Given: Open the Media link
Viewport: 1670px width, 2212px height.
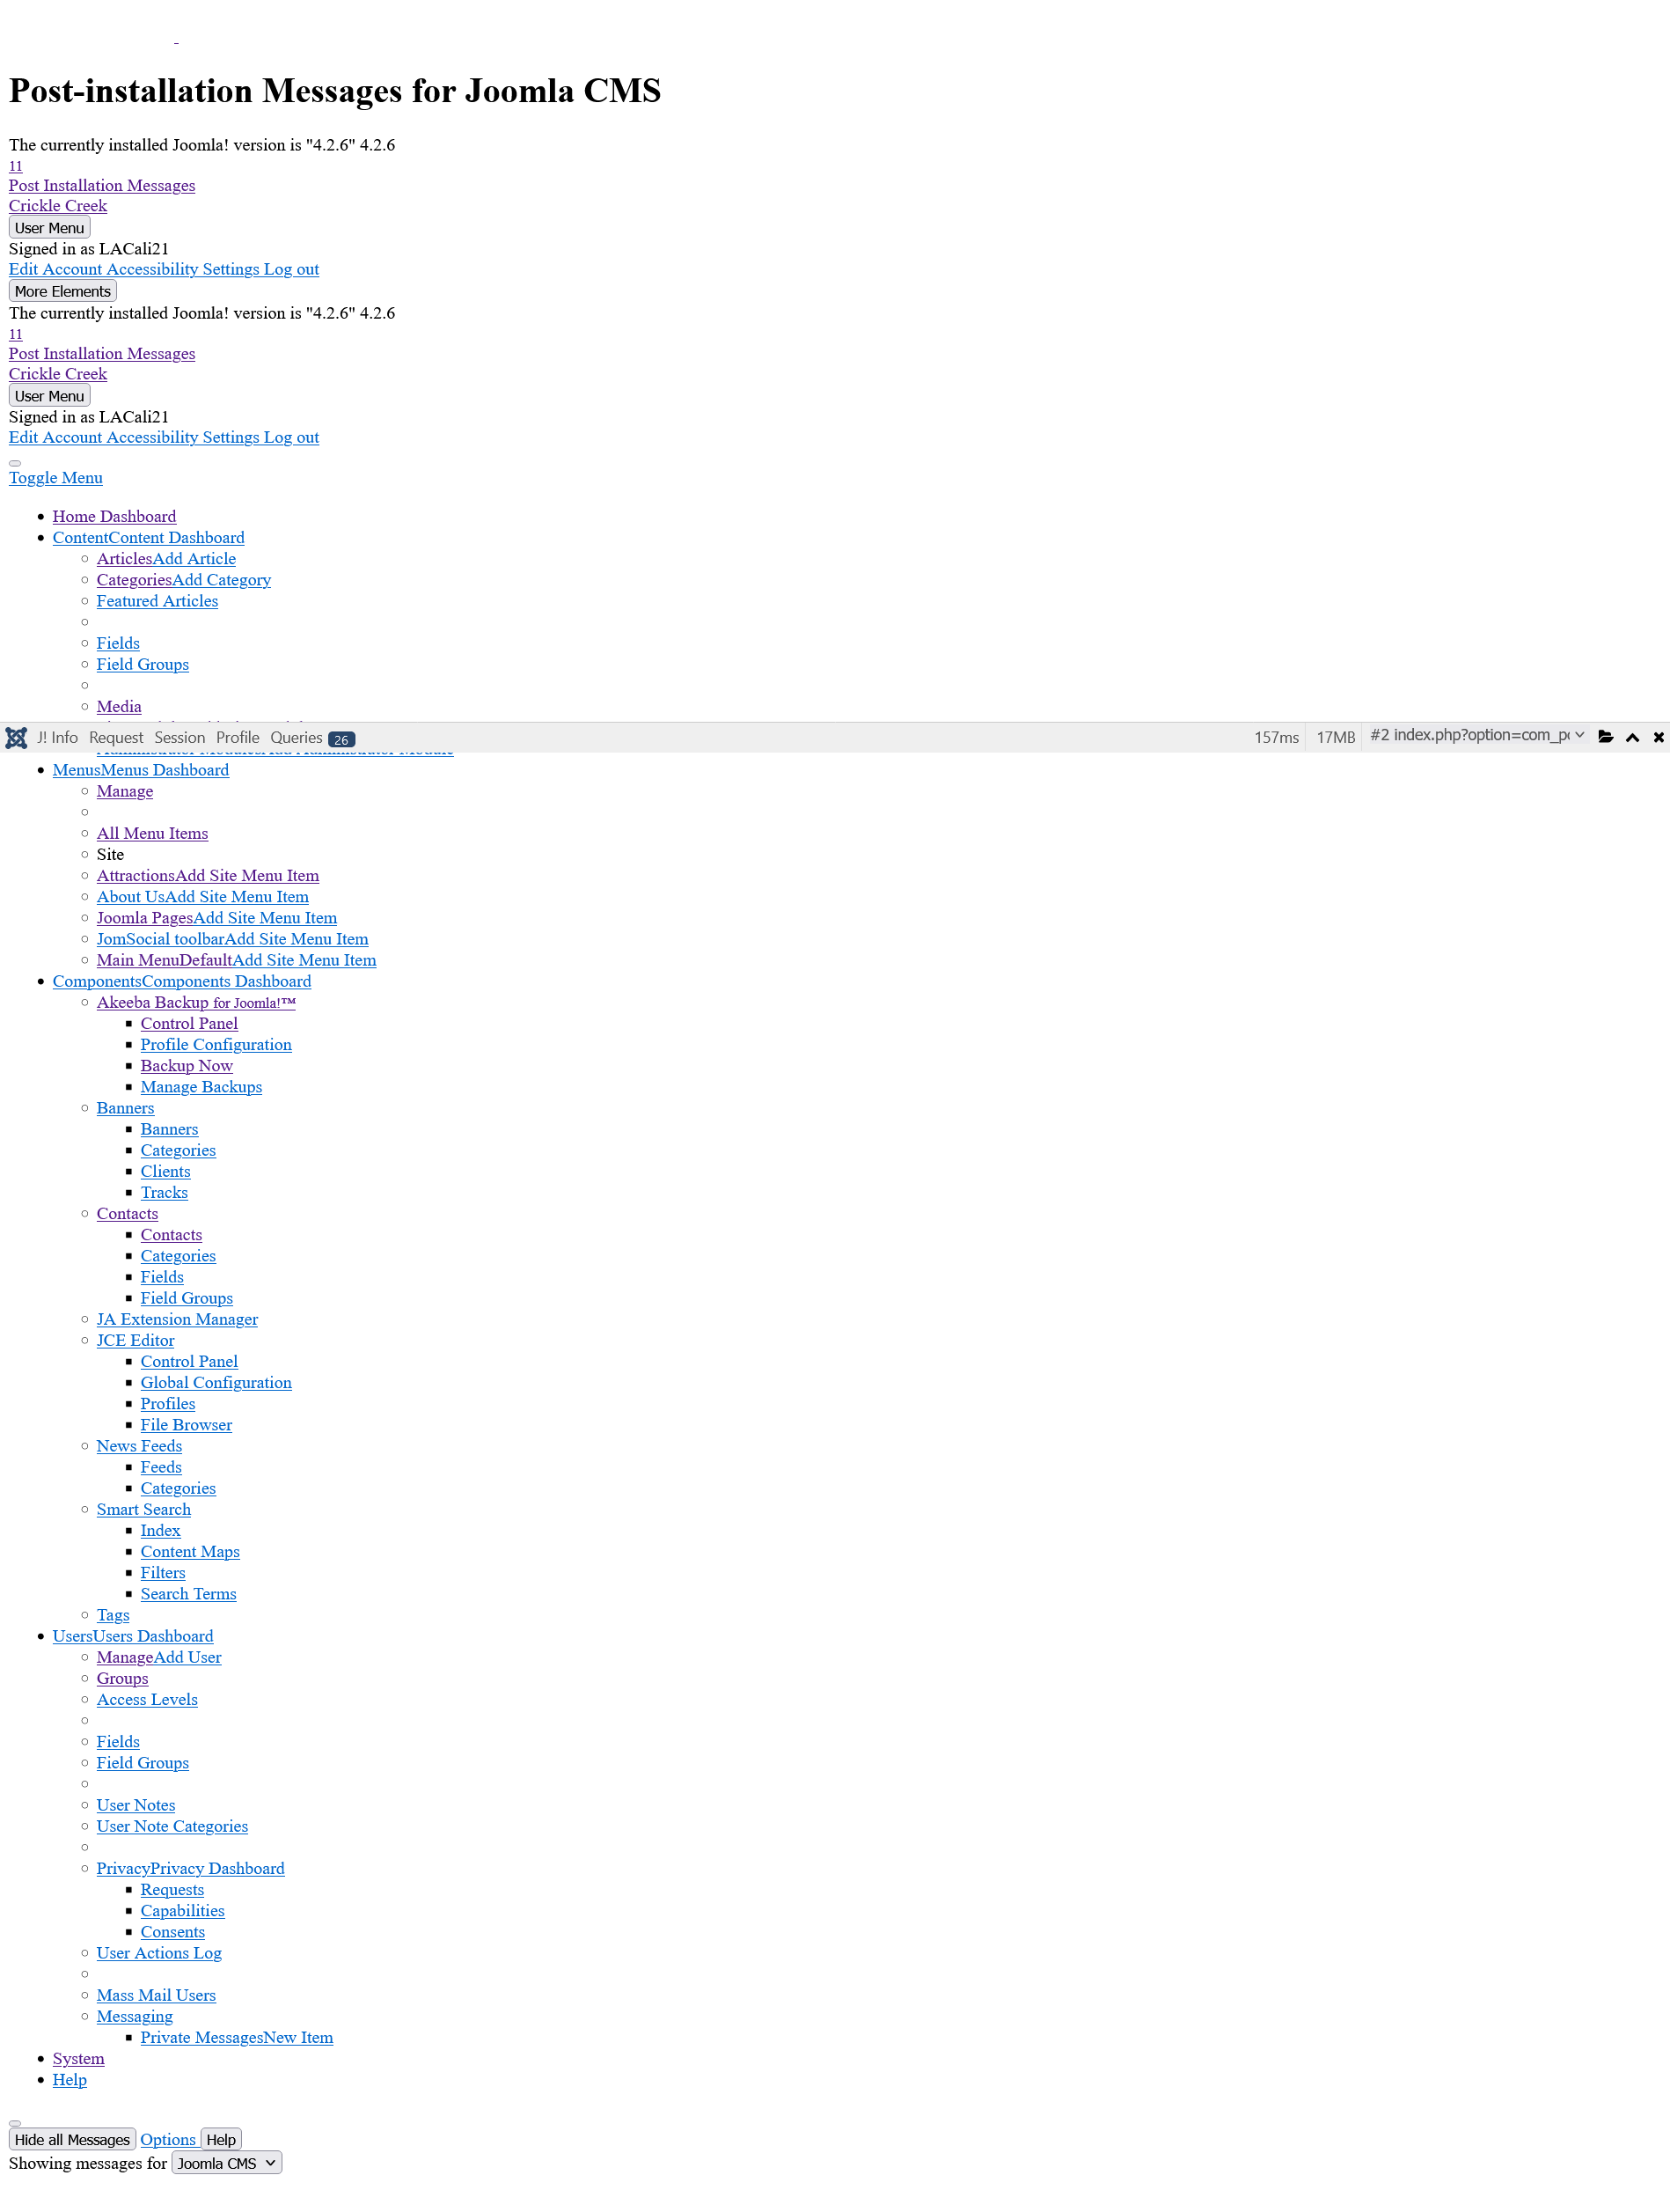Looking at the screenshot, I should (119, 707).
